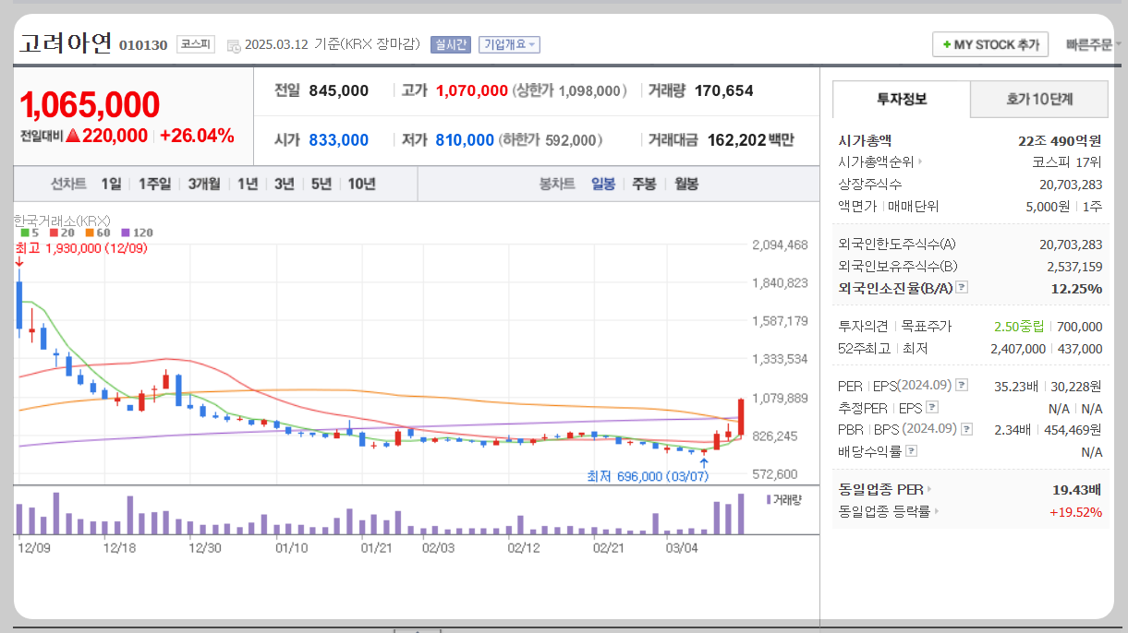Click the arrow next to 동일업종 등락률
The height and width of the screenshot is (633, 1128).
[x=936, y=511]
